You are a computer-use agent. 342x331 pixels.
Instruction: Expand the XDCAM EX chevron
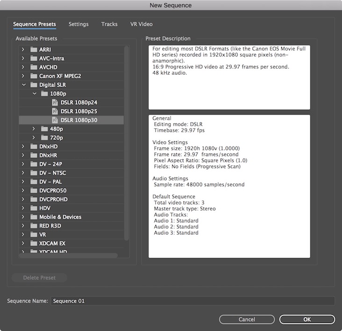(x=23, y=243)
